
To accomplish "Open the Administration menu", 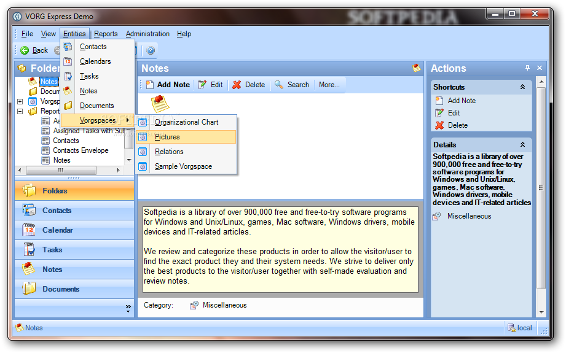I will pyautogui.click(x=147, y=34).
